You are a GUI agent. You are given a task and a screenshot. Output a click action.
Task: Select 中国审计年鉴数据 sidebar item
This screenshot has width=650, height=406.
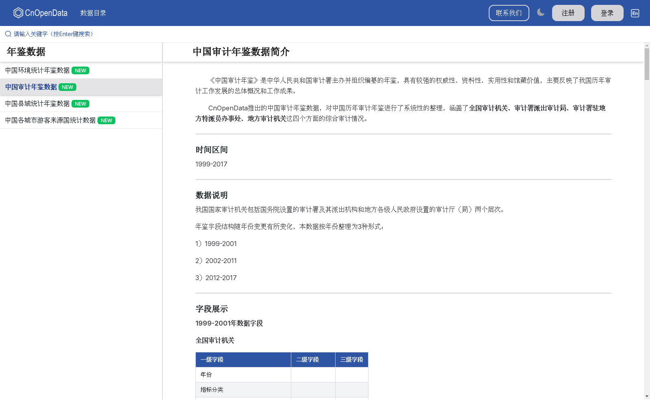(81, 87)
